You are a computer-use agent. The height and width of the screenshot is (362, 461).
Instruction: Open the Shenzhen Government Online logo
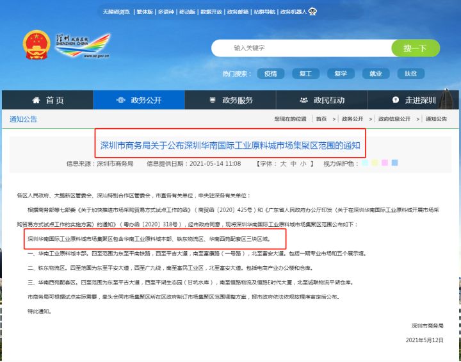pos(83,45)
